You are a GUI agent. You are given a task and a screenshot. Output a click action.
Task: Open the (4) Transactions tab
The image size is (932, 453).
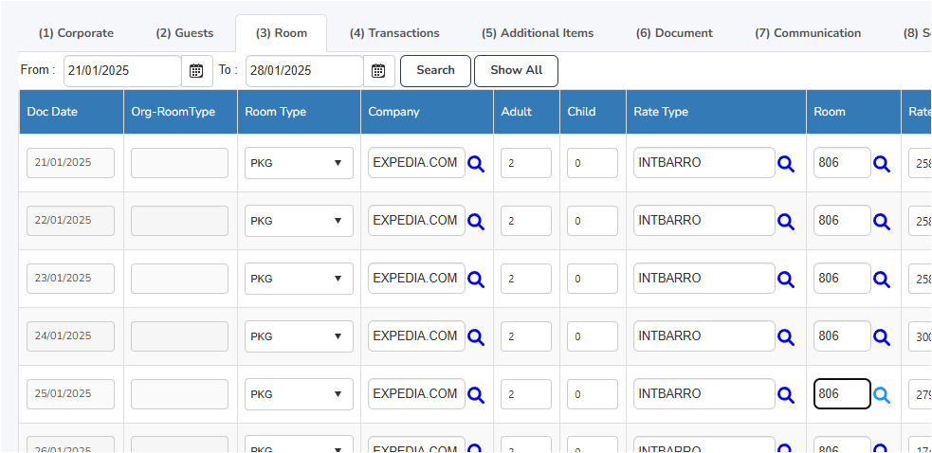394,33
